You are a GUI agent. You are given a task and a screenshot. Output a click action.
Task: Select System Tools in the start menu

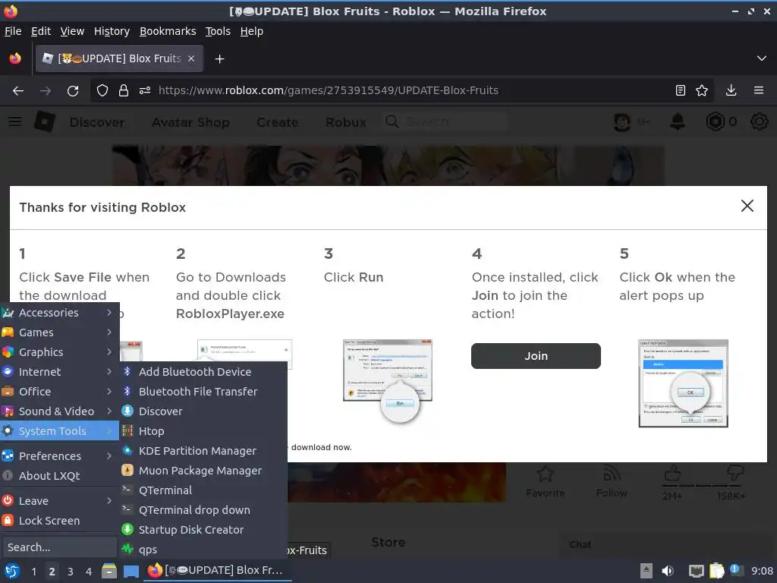point(59,431)
